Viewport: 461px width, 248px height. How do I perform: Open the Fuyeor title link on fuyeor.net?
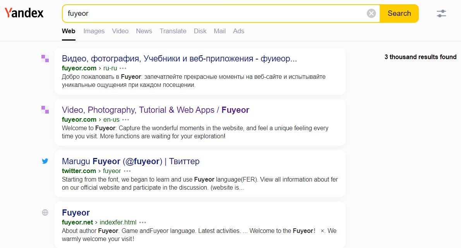click(76, 212)
